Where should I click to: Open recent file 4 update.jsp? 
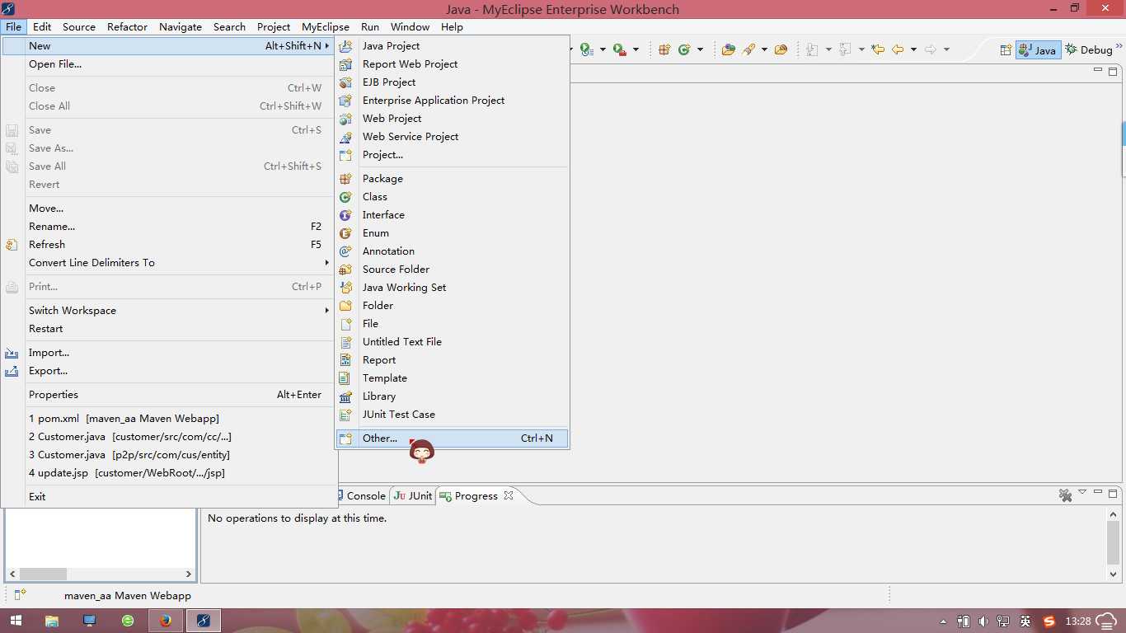pos(169,473)
